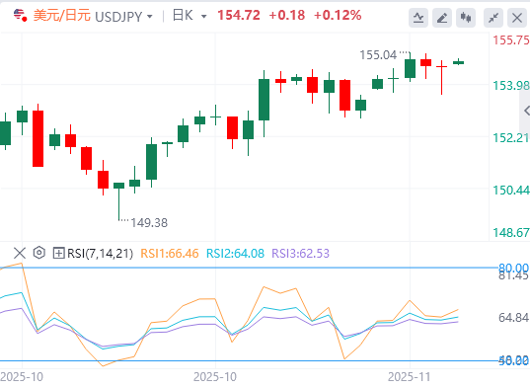Select the RSI3:62.53 purple legend

(x=300, y=253)
